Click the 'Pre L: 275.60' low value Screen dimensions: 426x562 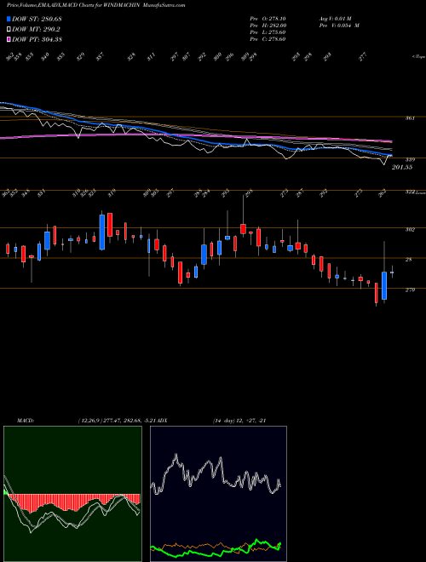(x=268, y=32)
